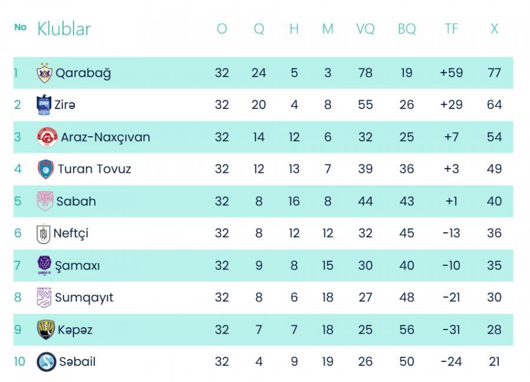Open the Sabah pink club logo
The height and width of the screenshot is (382, 530).
[x=45, y=201]
